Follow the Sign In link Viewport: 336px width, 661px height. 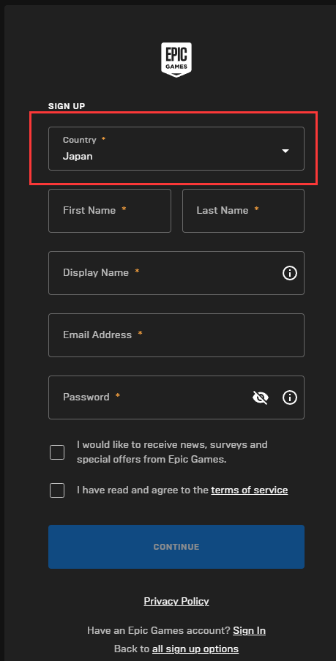[x=249, y=631]
